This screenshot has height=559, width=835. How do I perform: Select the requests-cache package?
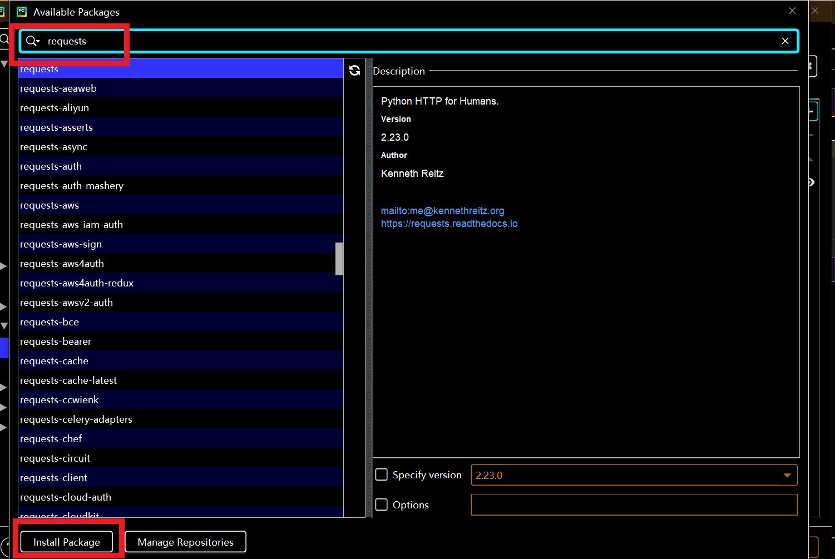click(x=181, y=361)
